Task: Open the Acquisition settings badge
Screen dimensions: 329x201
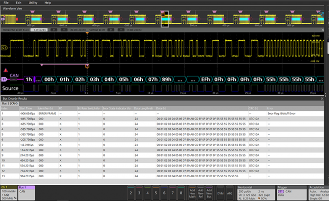Action: (319, 193)
